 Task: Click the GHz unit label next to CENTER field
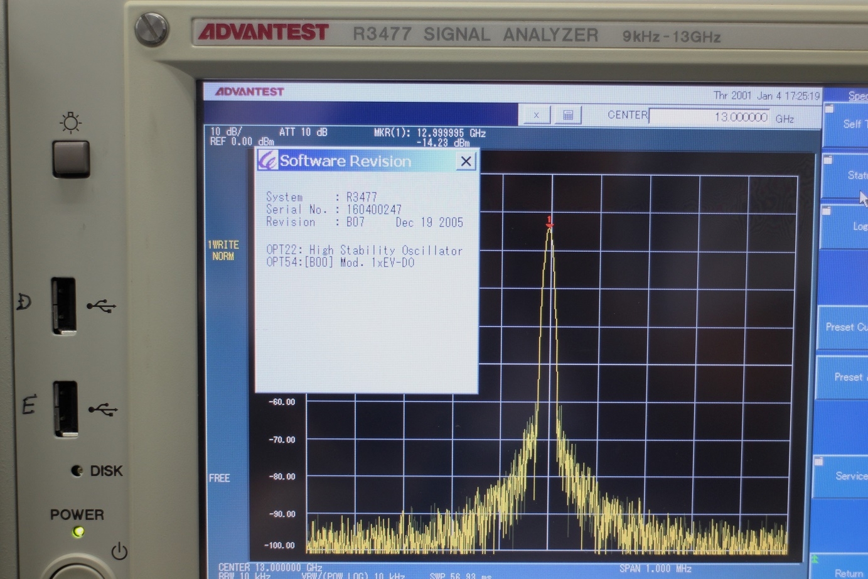[785, 119]
